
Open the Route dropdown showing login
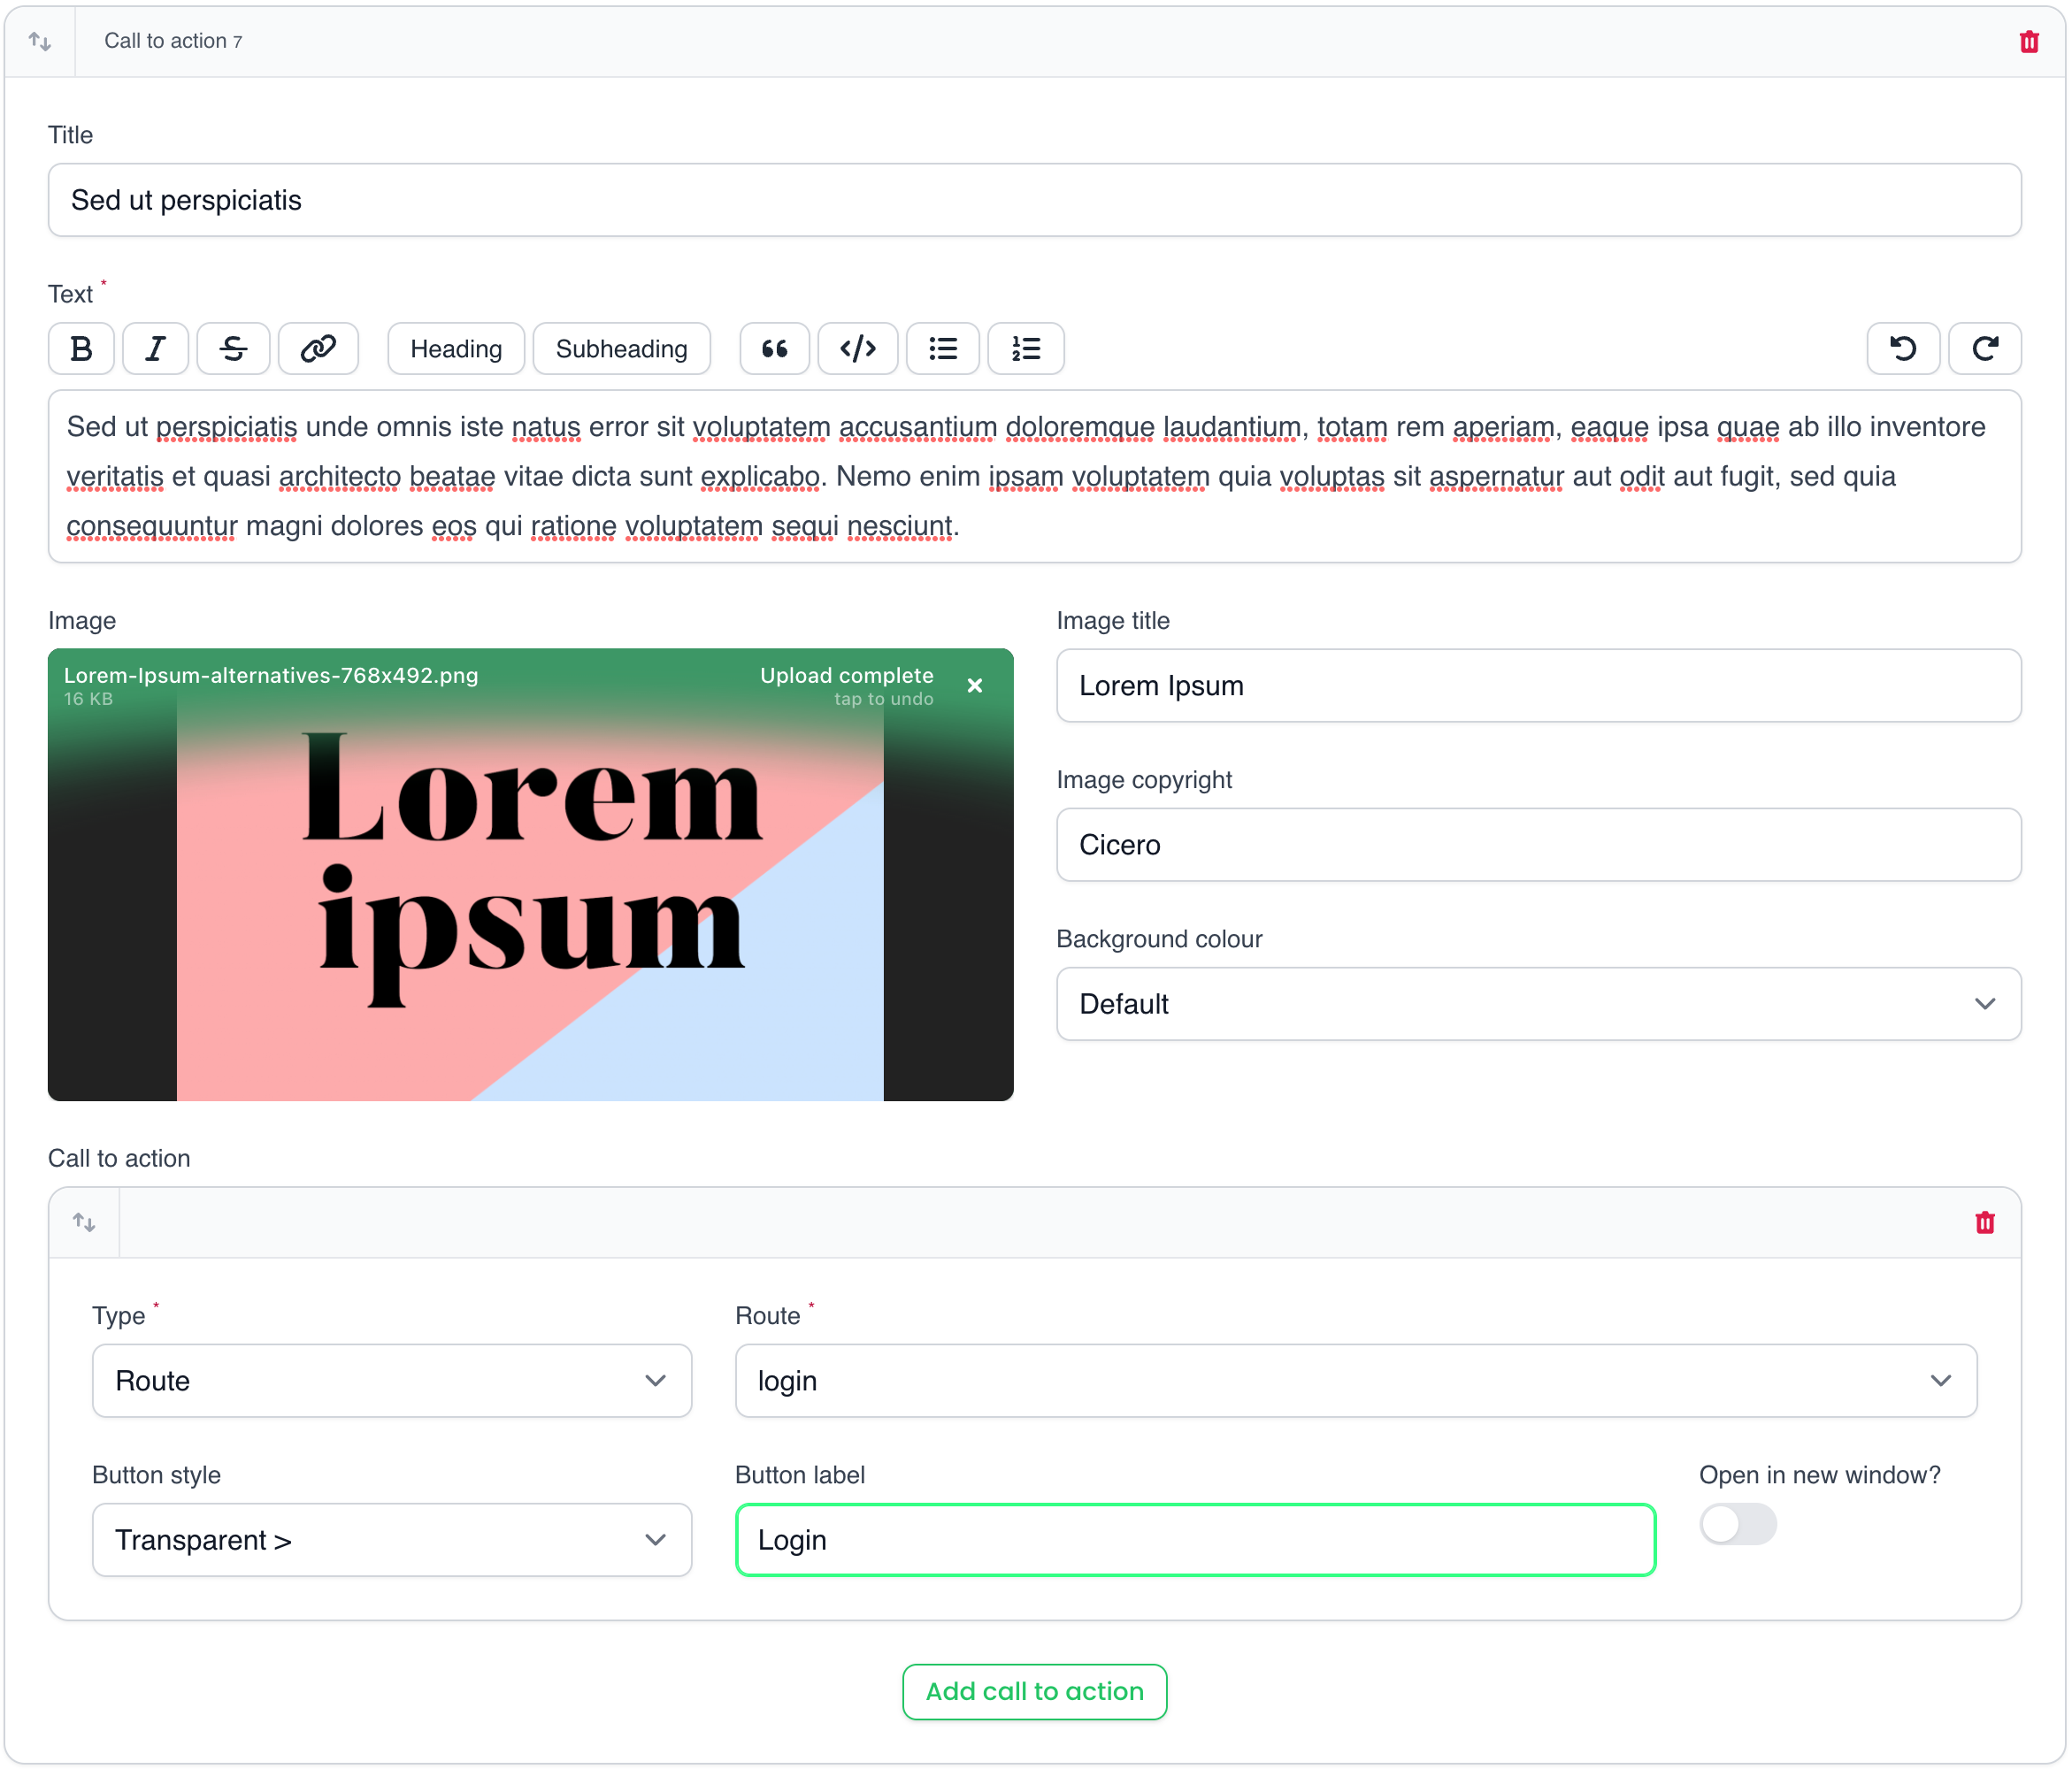point(1355,1381)
